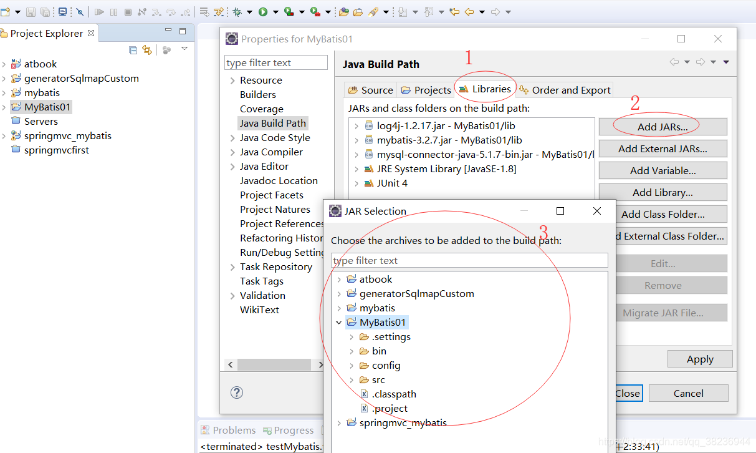Expand the Resource properties category

(232, 80)
